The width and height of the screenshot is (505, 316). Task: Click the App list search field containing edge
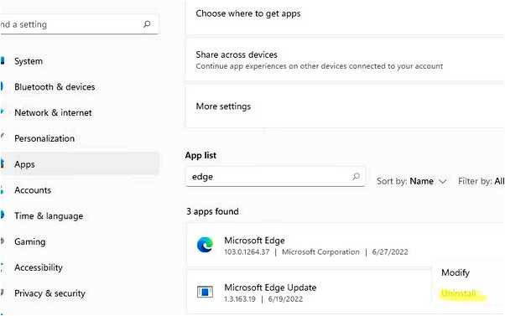click(275, 176)
